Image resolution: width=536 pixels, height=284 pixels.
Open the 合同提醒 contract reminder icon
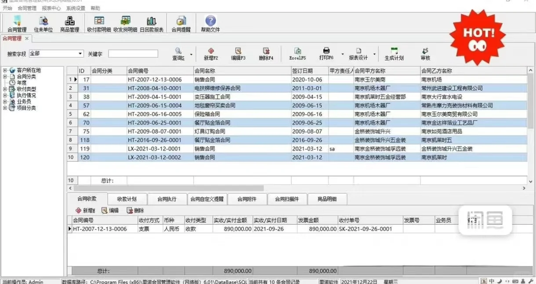[181, 23]
